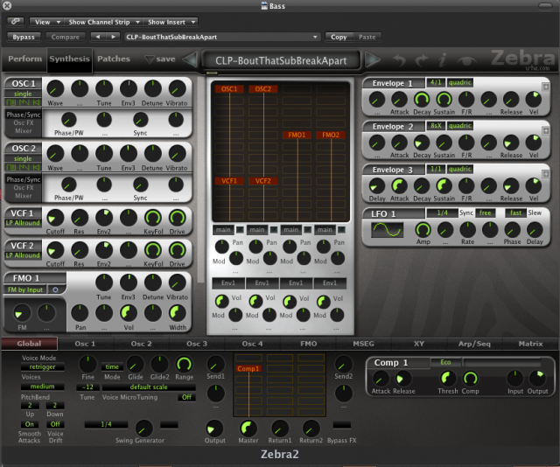
Task: Click the redo arrow in the top bar
Action: 423,60
